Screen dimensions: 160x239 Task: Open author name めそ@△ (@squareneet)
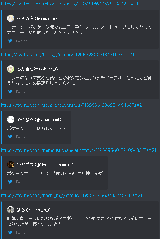point(39,120)
